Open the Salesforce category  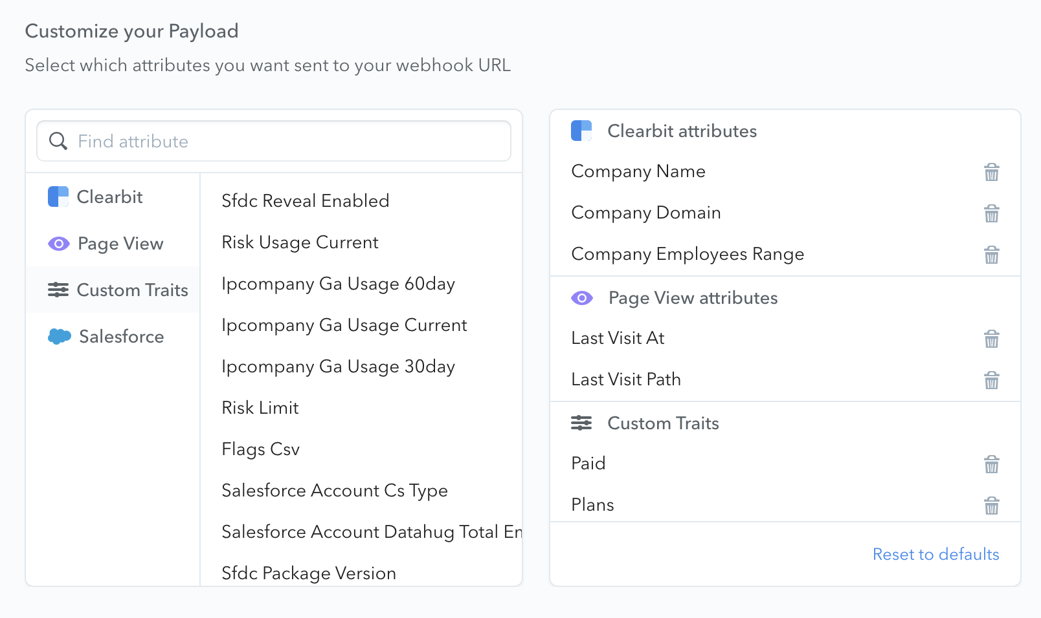pos(113,336)
